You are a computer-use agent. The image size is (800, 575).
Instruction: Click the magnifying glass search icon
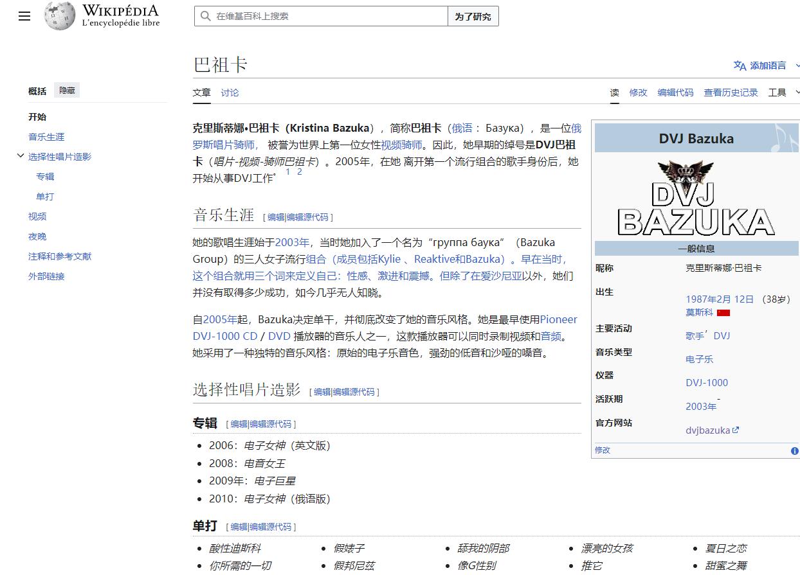(x=206, y=17)
